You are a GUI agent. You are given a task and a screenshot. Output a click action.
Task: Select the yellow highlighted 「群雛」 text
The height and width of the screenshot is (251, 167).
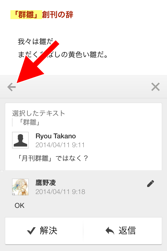pyautogui.click(x=26, y=15)
